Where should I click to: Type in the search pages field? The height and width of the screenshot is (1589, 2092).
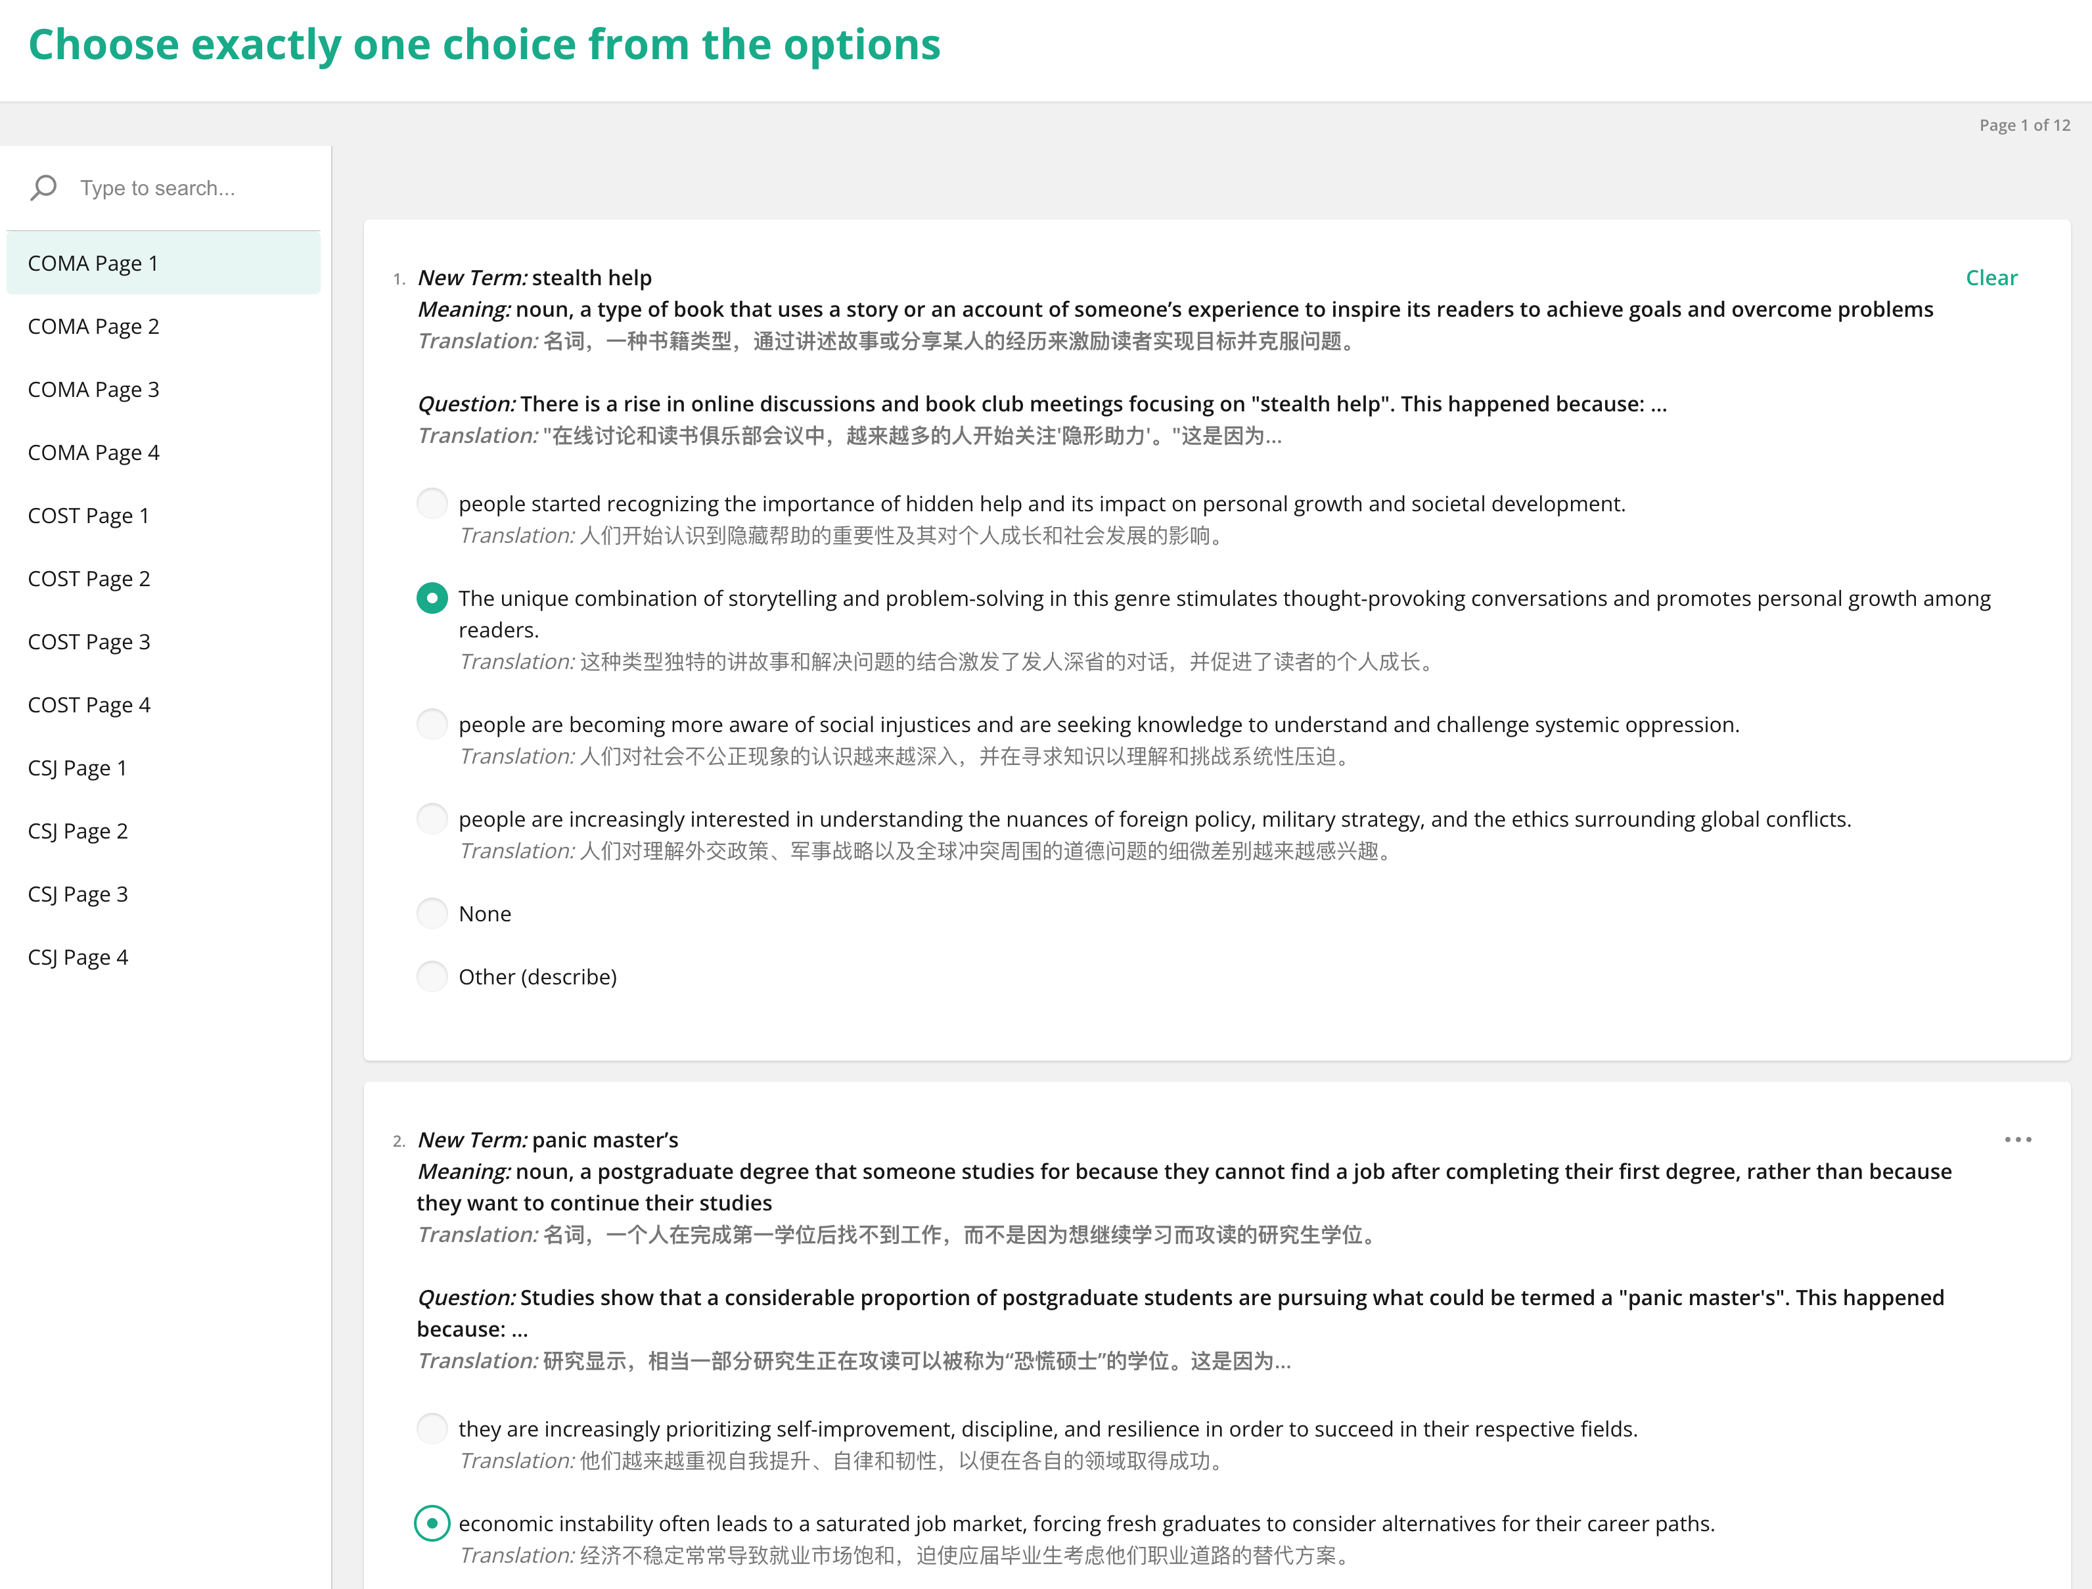point(189,188)
